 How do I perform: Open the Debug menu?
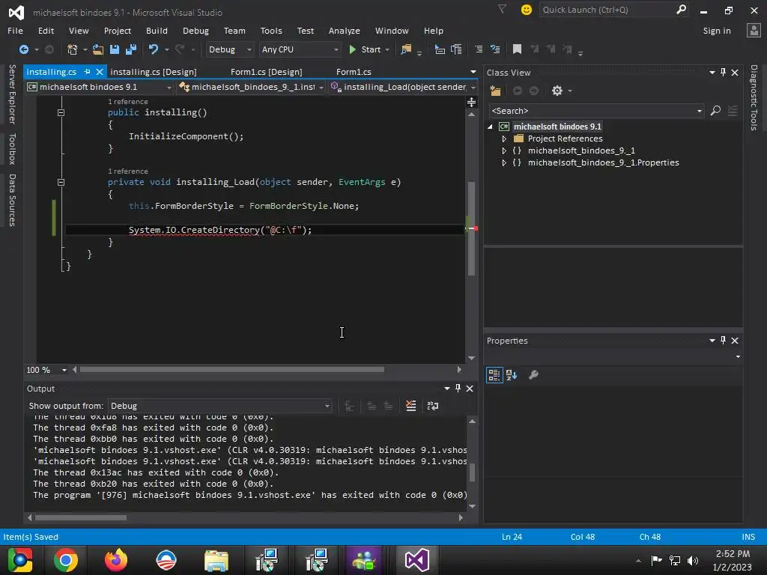tap(195, 31)
